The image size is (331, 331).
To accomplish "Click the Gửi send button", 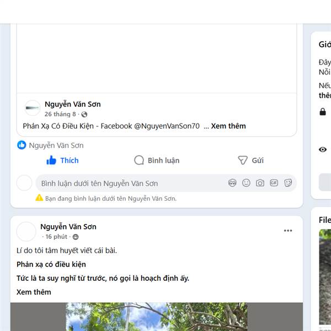I will 251,161.
